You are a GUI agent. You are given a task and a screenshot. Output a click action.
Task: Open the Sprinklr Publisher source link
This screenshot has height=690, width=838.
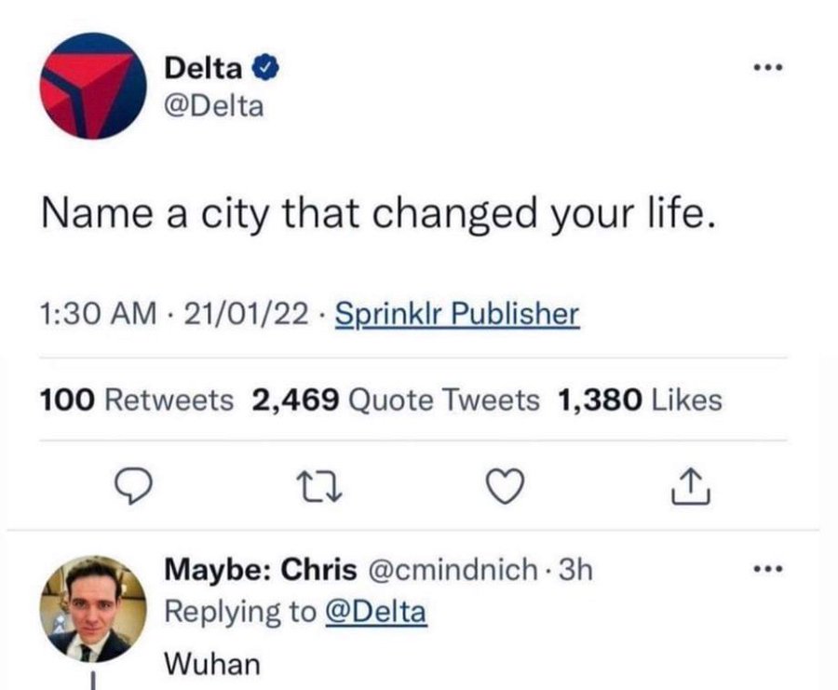pyautogui.click(x=457, y=314)
